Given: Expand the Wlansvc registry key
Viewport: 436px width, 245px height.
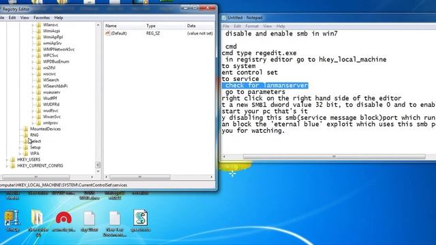Looking at the screenshot, I should click(33, 25).
